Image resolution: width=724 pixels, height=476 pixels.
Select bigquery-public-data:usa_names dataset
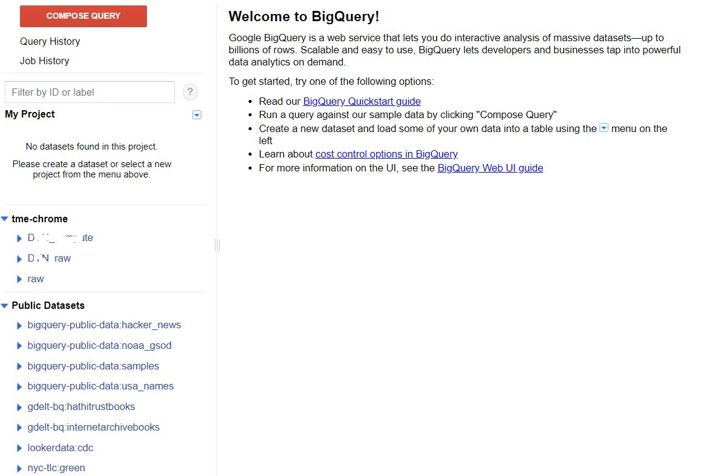(100, 386)
